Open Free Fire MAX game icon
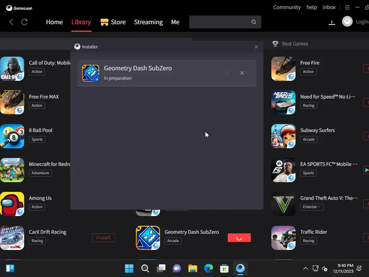 (12, 102)
